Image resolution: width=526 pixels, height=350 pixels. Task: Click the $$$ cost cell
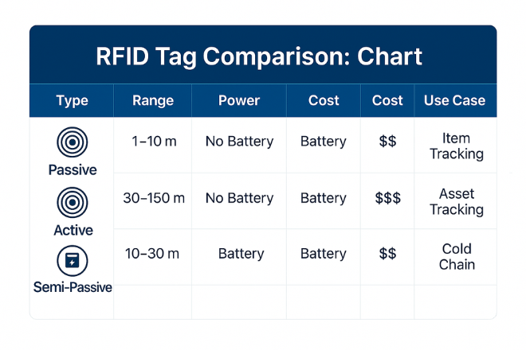[x=388, y=198]
